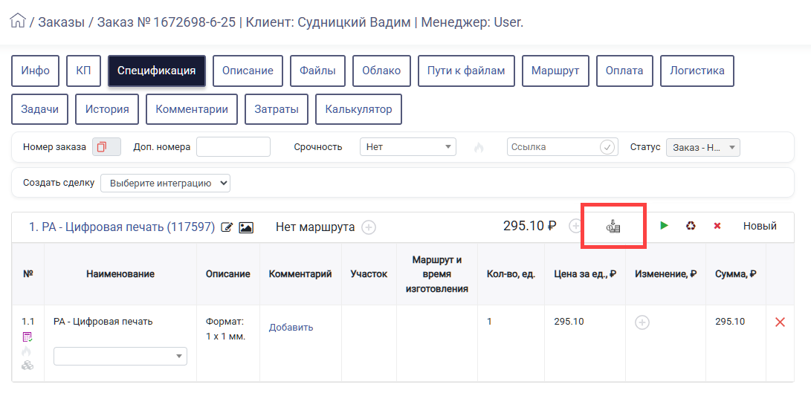This screenshot has height=393, width=811.
Task: Switch to the Задачи tab
Action: (40, 109)
